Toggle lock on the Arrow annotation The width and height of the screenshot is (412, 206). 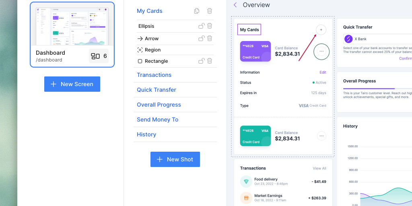point(201,39)
